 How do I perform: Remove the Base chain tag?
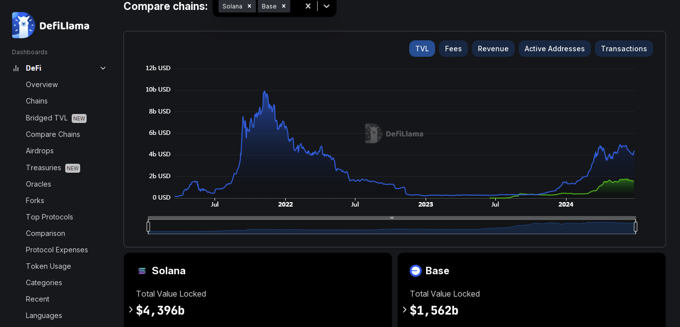pyautogui.click(x=284, y=6)
